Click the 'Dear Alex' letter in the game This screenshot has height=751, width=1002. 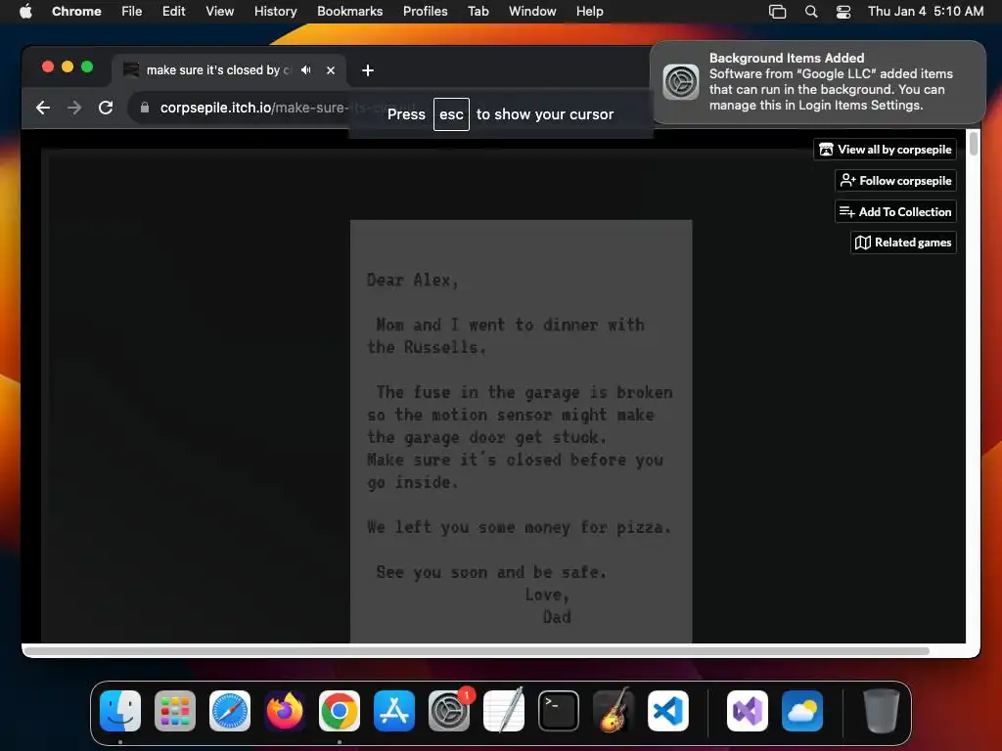click(521, 431)
